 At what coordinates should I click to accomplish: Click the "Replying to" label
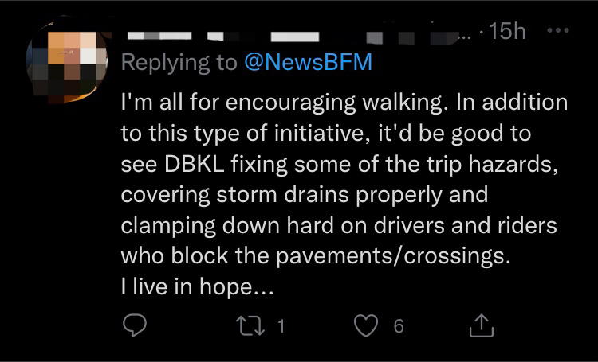pos(179,62)
